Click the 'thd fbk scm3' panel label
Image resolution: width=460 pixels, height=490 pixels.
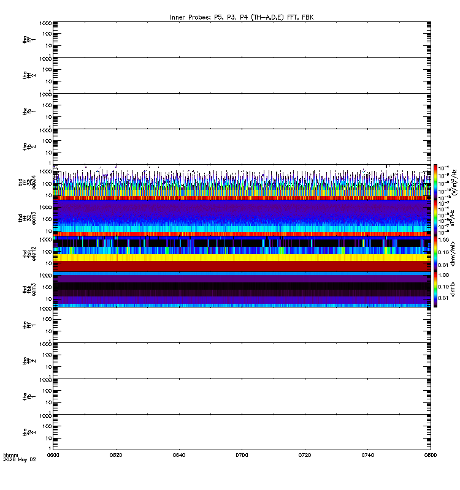click(29, 289)
